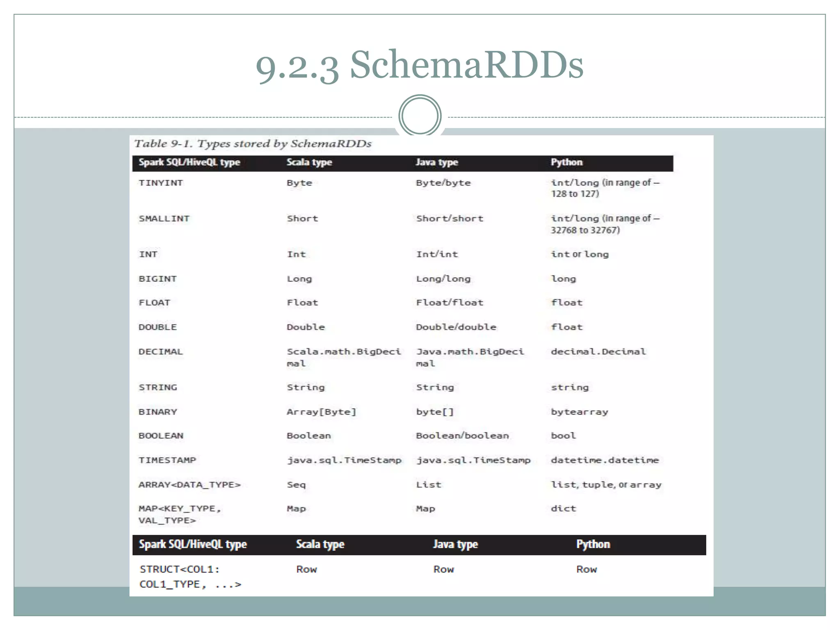Click the 'bytearray' Python cell
840x630 pixels.
580,412
